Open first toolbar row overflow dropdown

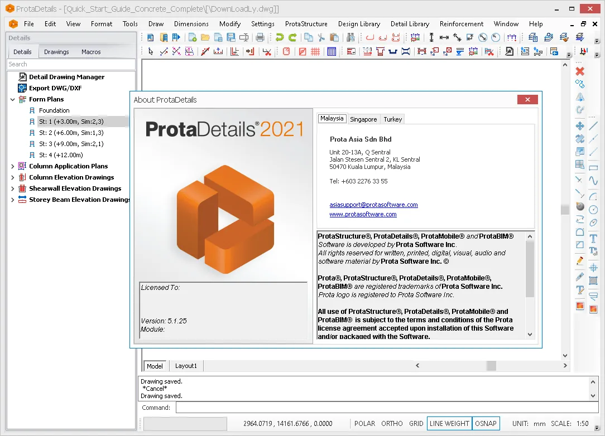point(597,41)
